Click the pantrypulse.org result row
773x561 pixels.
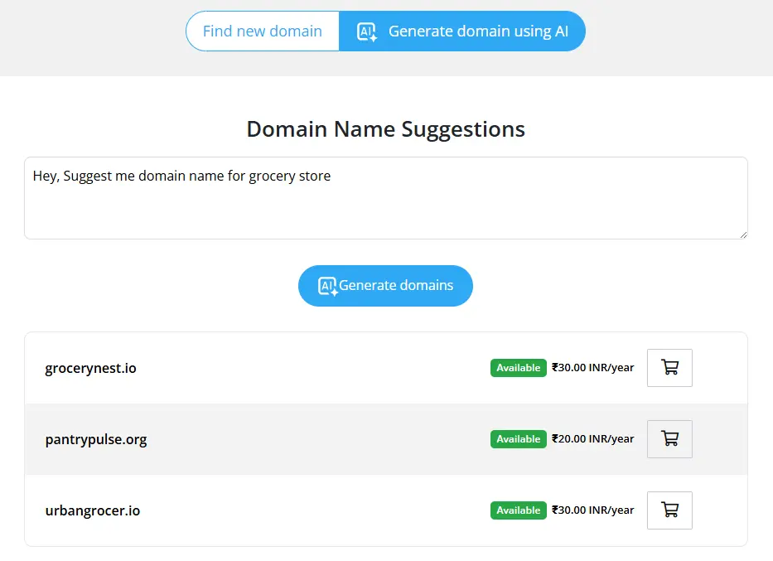[x=331, y=439]
